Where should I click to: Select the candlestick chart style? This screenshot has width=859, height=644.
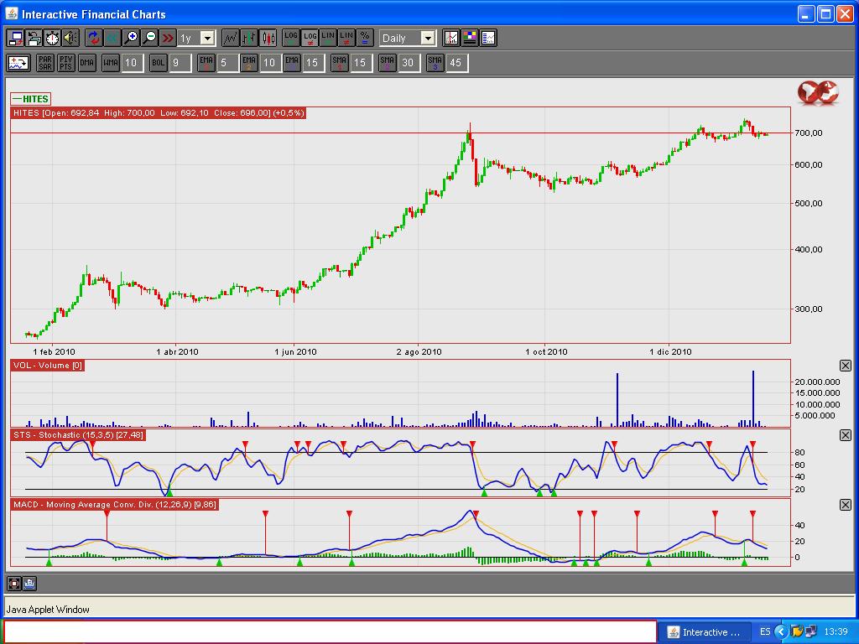coord(266,38)
